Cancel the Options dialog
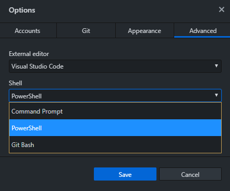Screen dimensions: 230x191 point(190,174)
